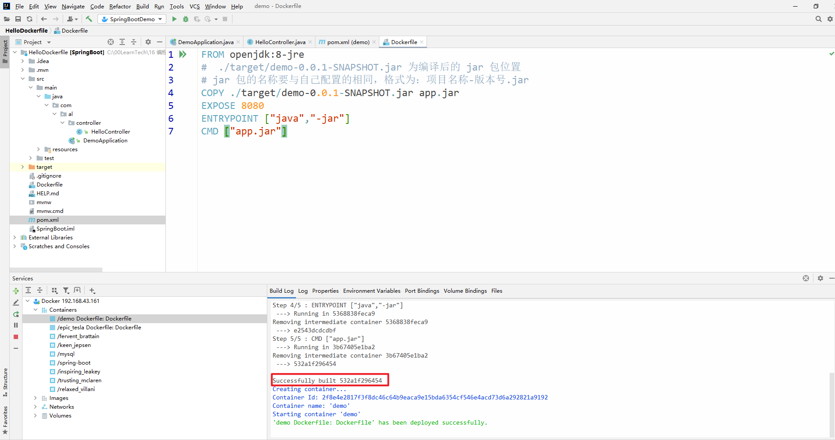Open Project panel gear options
The height and width of the screenshot is (440, 835).
pos(148,42)
